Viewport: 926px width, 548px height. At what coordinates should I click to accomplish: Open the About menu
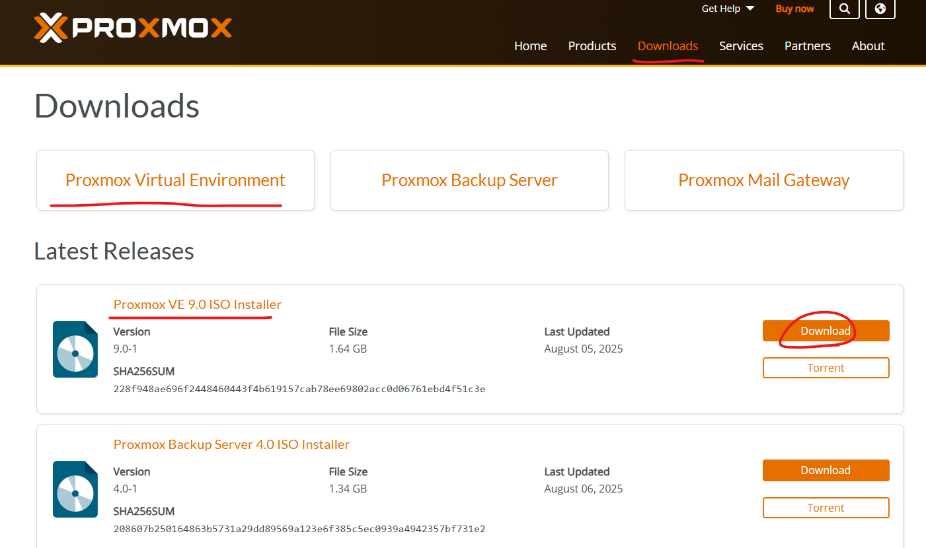868,46
